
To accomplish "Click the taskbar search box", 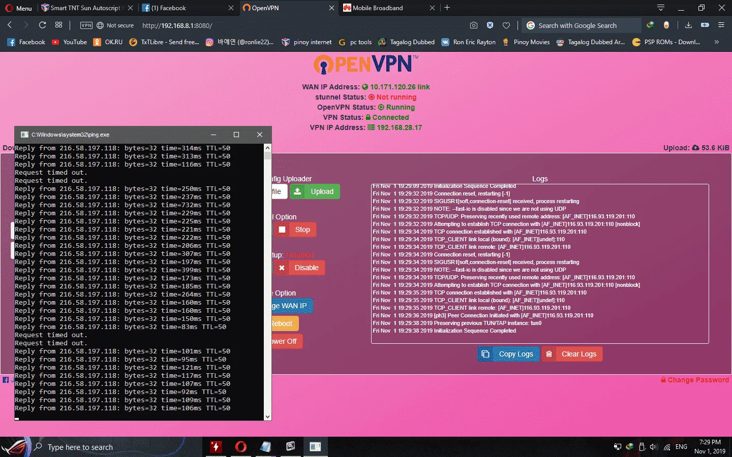I will click(116, 447).
